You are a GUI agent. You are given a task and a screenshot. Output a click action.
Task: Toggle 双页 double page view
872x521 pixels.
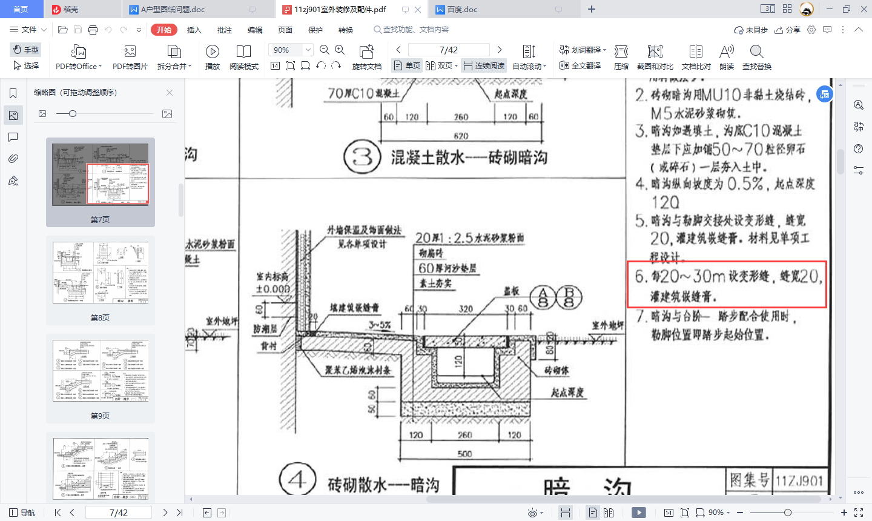coord(441,65)
